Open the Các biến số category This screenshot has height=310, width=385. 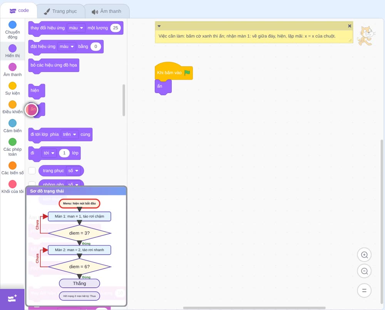click(x=13, y=168)
